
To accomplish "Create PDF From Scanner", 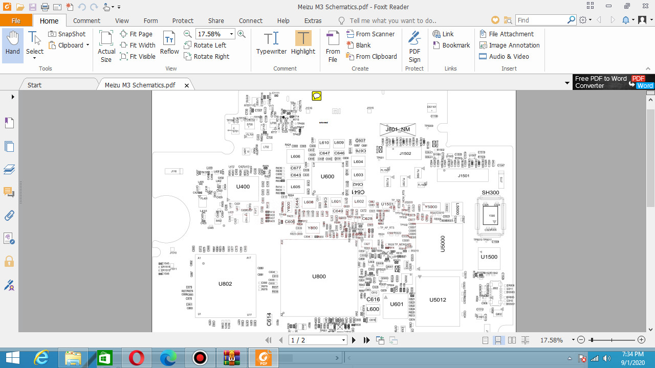I will (370, 34).
